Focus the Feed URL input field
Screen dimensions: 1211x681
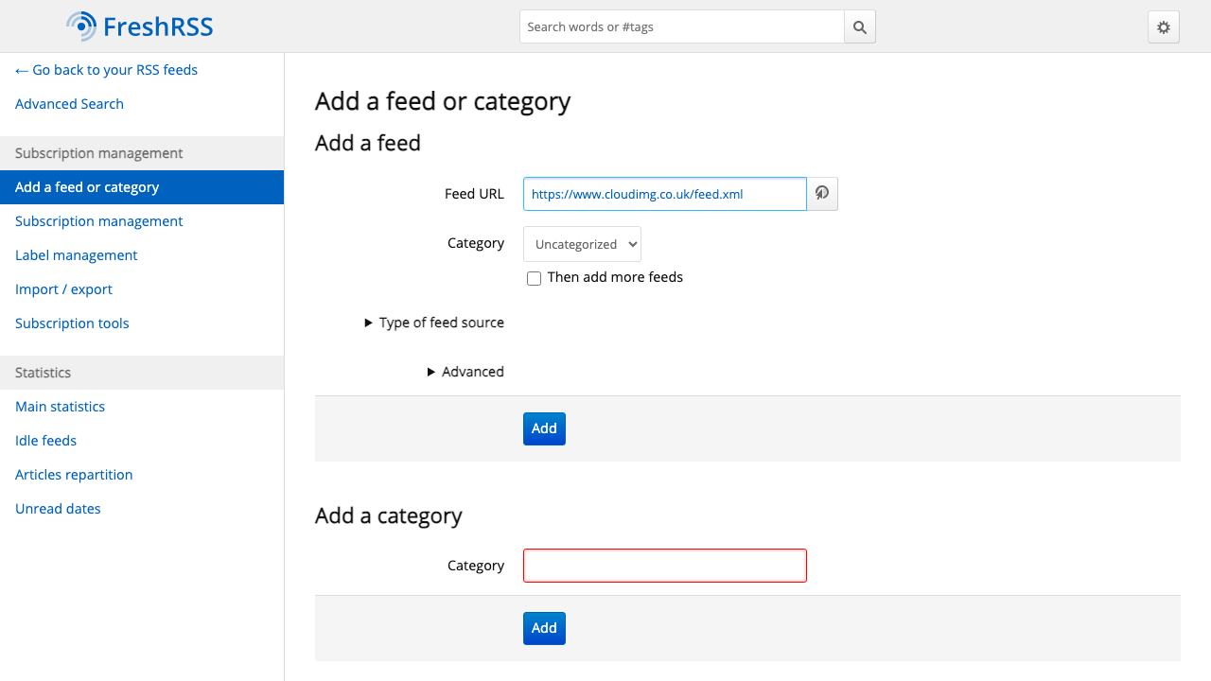pyautogui.click(x=665, y=194)
